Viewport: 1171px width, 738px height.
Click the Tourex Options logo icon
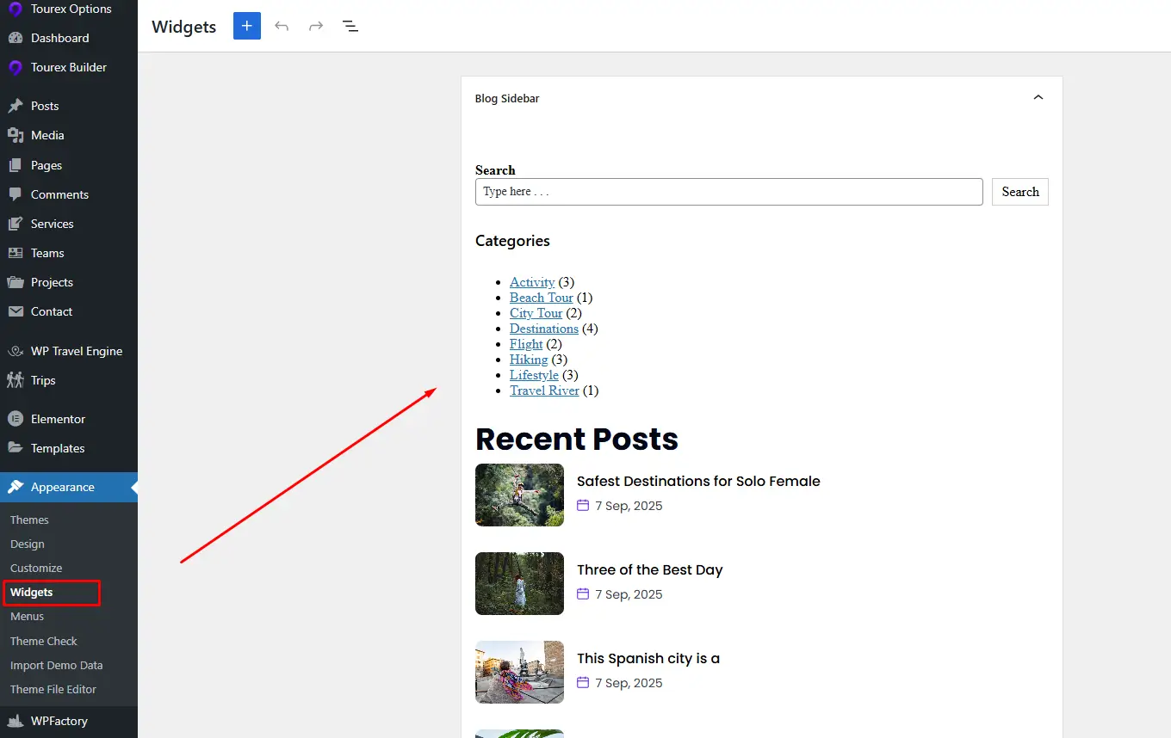pos(15,9)
